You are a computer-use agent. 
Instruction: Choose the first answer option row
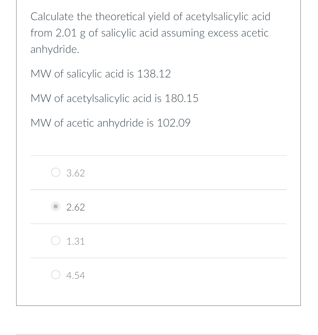pos(158,173)
